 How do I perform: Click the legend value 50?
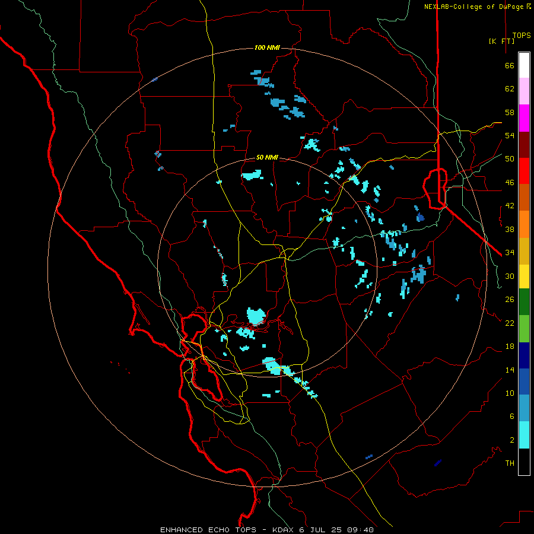(510, 159)
